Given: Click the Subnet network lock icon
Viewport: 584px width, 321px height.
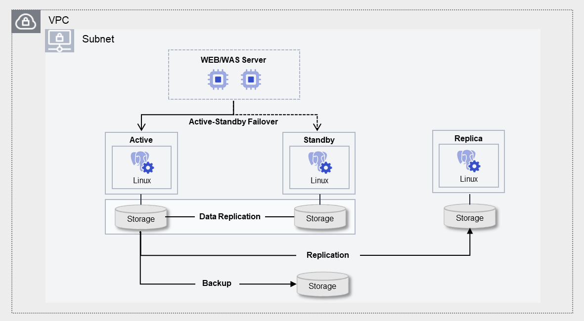Looking at the screenshot, I should coord(60,40).
